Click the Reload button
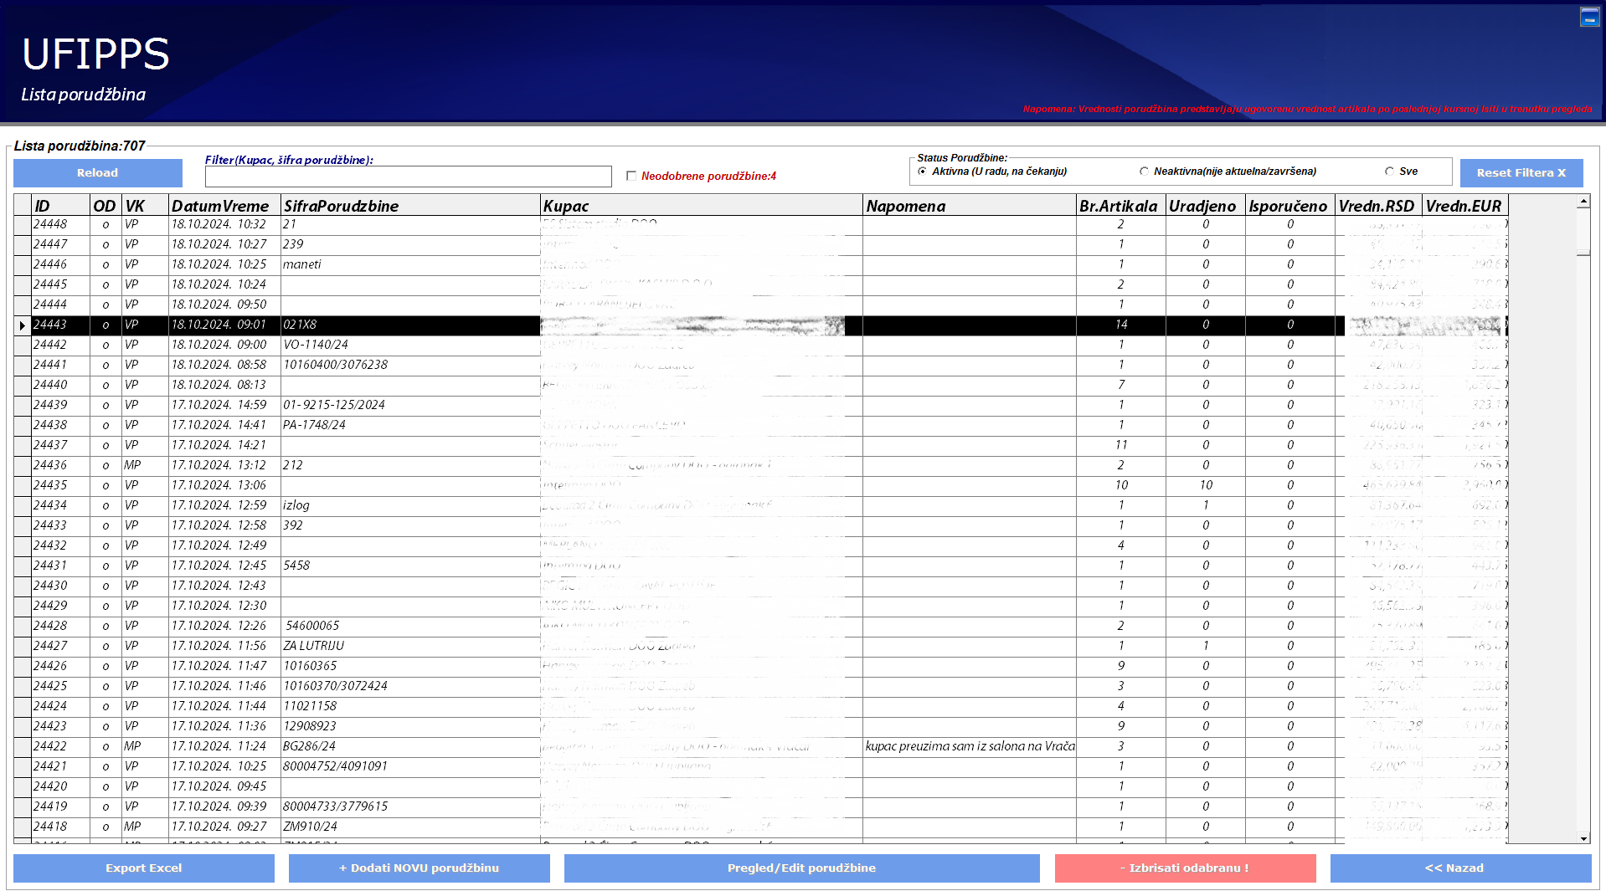The width and height of the screenshot is (1606, 896). click(x=98, y=173)
